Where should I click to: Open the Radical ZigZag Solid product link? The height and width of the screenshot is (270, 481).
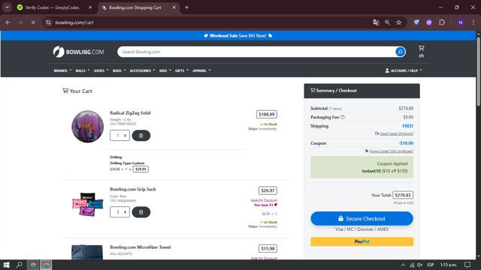tap(130, 113)
